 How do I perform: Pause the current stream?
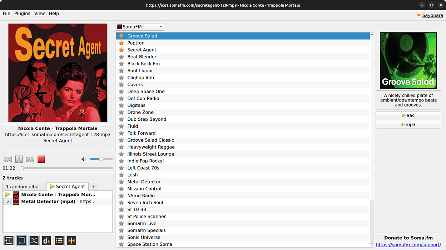(19, 159)
